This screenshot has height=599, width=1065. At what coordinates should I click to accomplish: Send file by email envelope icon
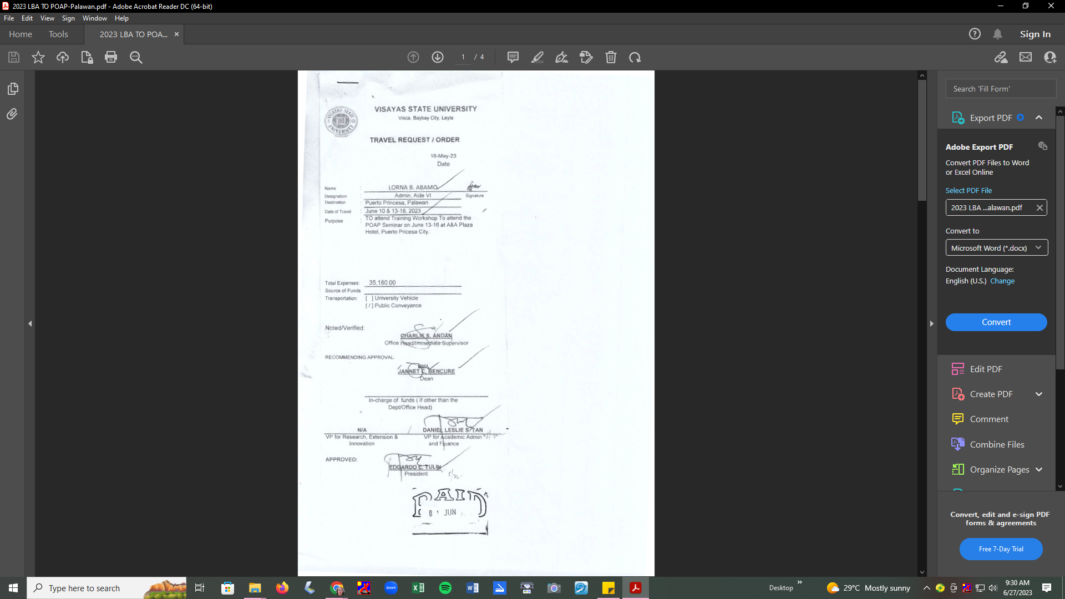(1026, 57)
